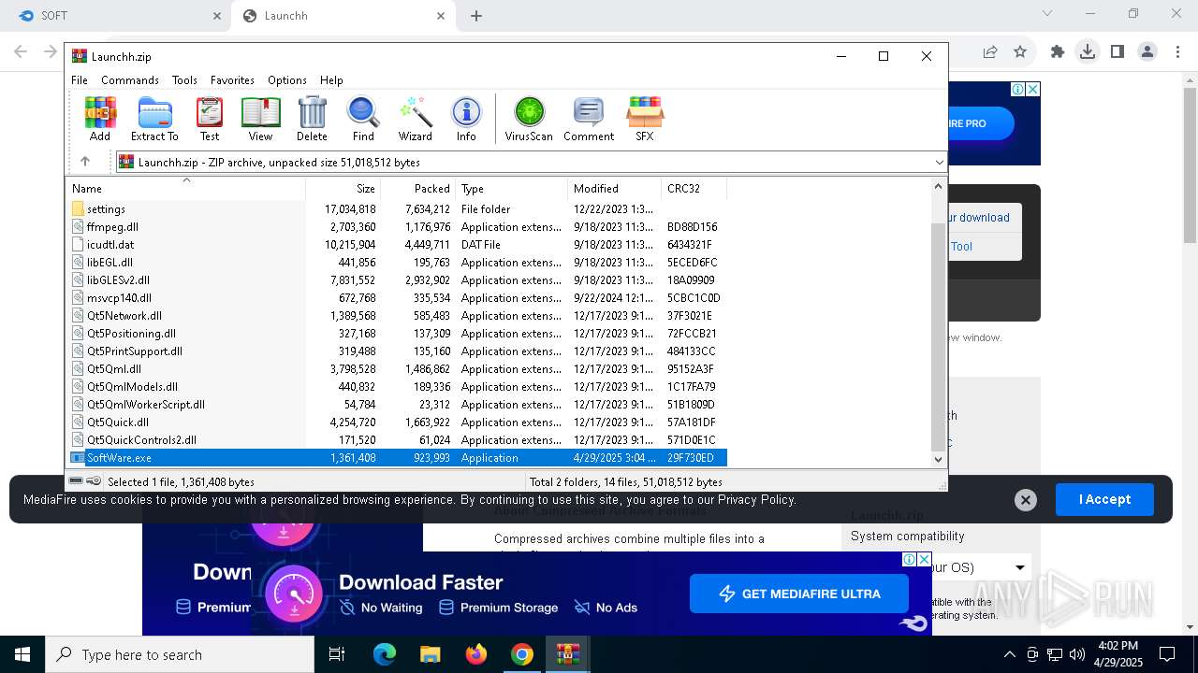This screenshot has width=1198, height=673.
Task: Select Qt5Quick.dll file
Action: click(x=398, y=422)
